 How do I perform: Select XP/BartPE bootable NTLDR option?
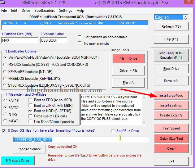tap(5, 72)
